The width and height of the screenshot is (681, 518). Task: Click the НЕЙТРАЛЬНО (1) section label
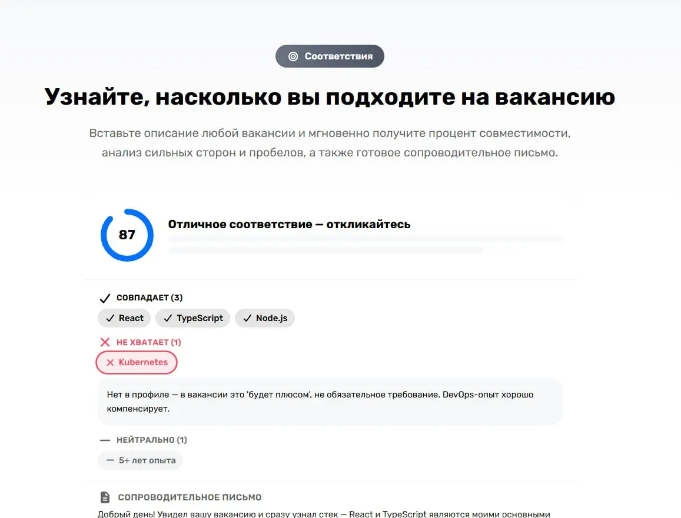coord(152,440)
